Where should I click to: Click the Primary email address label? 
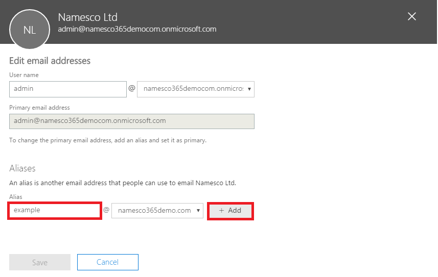coord(39,108)
